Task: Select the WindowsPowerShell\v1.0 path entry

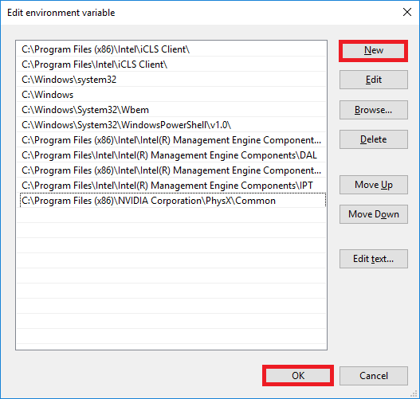Action: [x=171, y=125]
